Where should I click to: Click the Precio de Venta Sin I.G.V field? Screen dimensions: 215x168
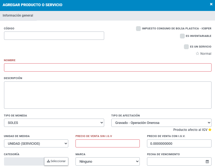[x=108, y=143]
